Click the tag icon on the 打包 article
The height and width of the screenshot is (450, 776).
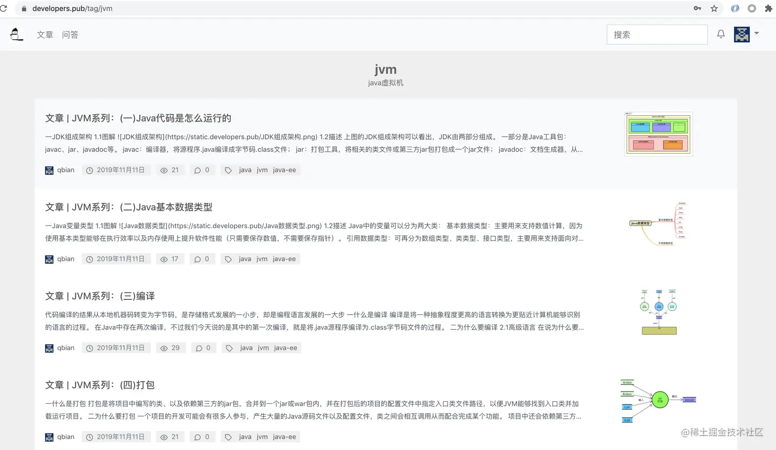(x=228, y=437)
